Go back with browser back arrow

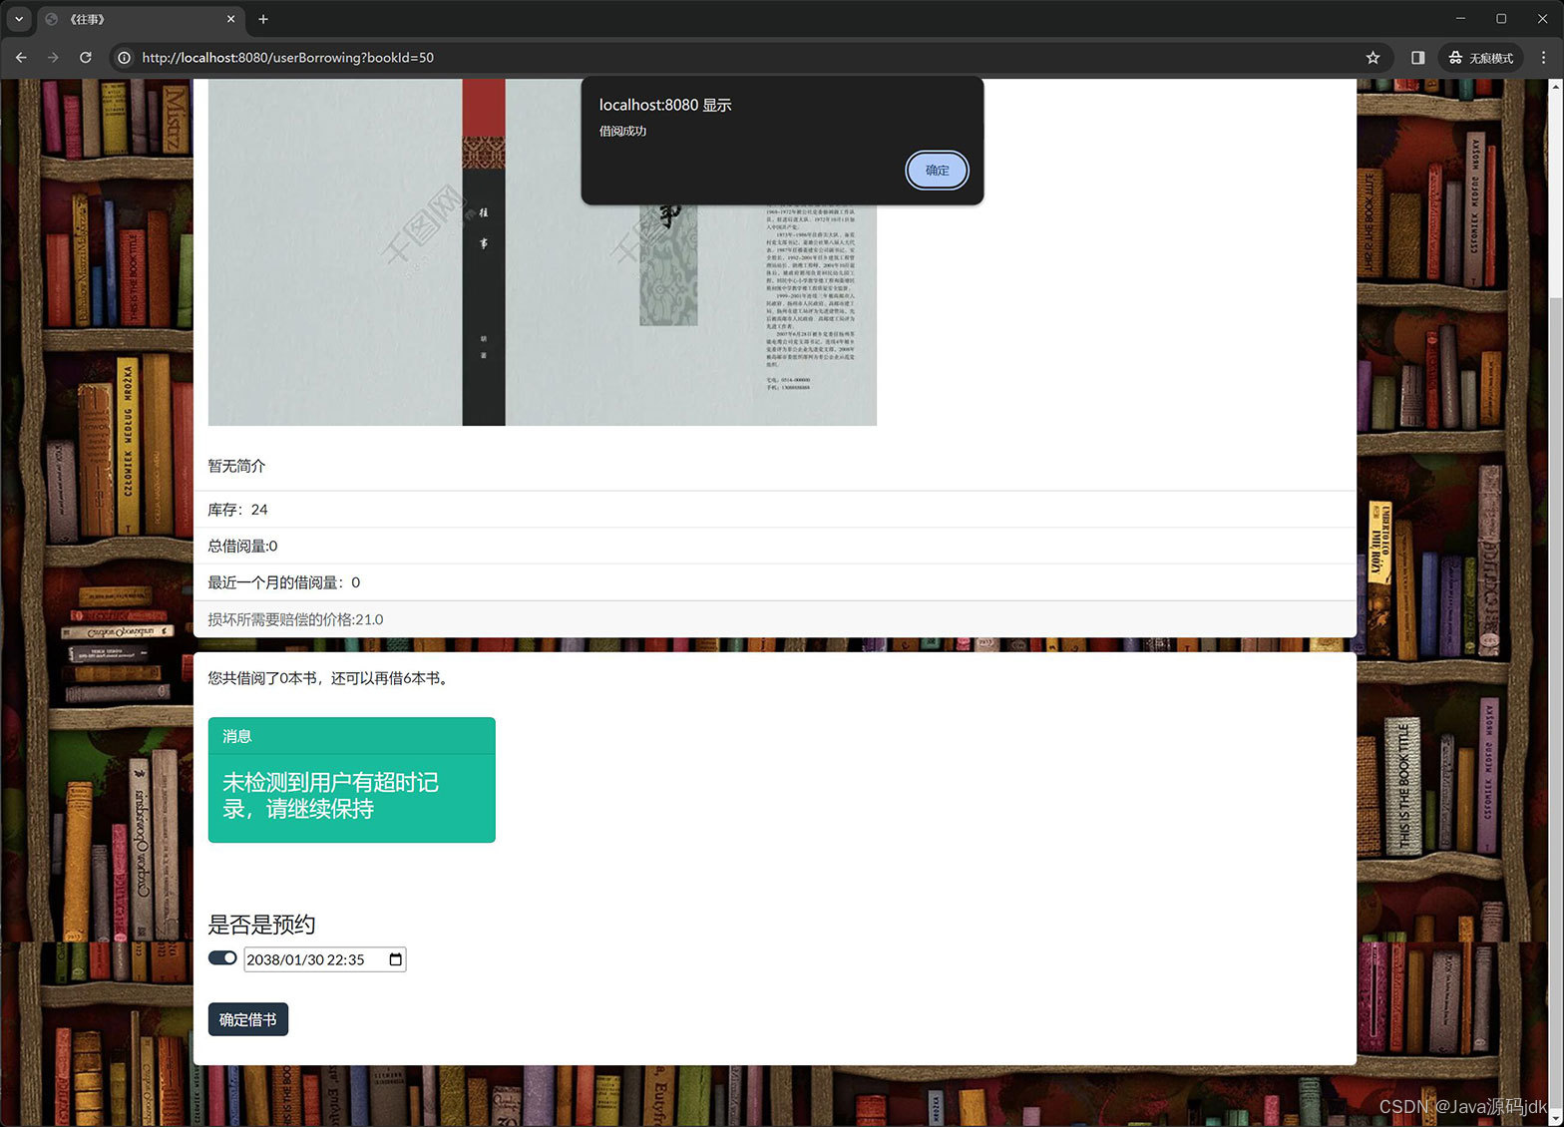(21, 58)
